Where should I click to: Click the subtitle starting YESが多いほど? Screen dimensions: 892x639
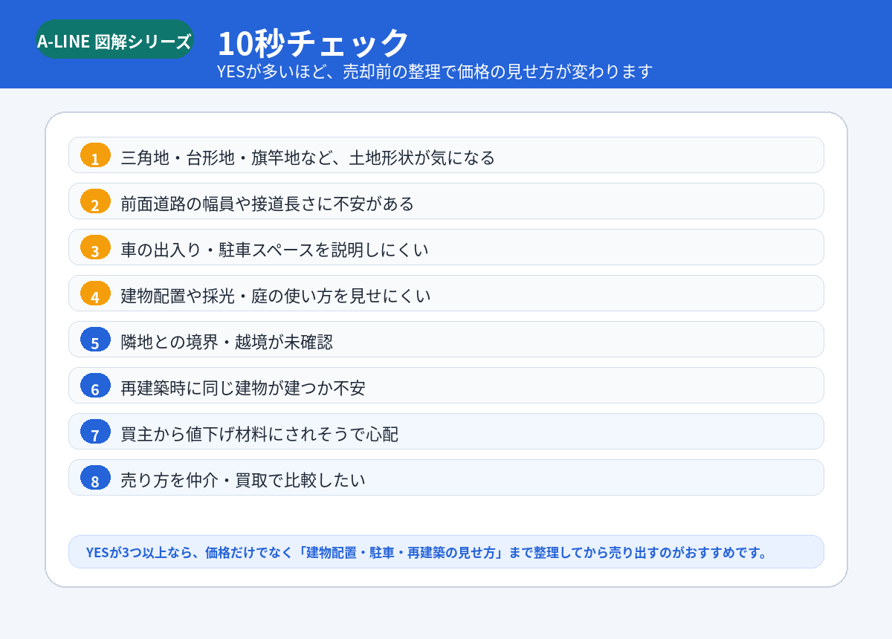(x=435, y=71)
